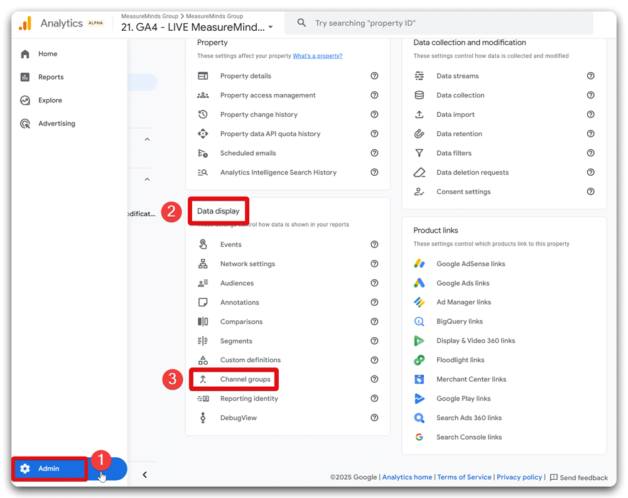628x498 pixels.
Task: Click the property ID search field
Action: [x=440, y=23]
